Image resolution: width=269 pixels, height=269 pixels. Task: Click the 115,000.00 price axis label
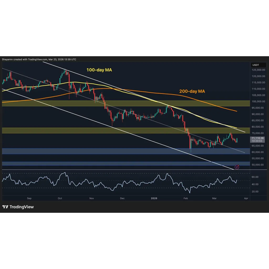[258, 82]
